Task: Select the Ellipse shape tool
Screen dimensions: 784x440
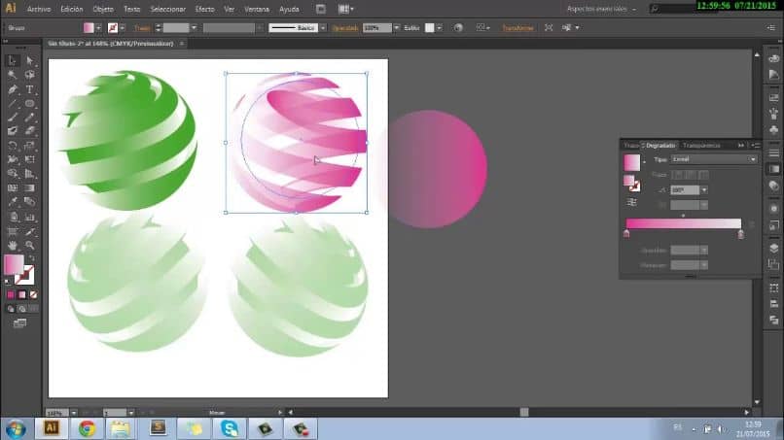Action: click(30, 103)
